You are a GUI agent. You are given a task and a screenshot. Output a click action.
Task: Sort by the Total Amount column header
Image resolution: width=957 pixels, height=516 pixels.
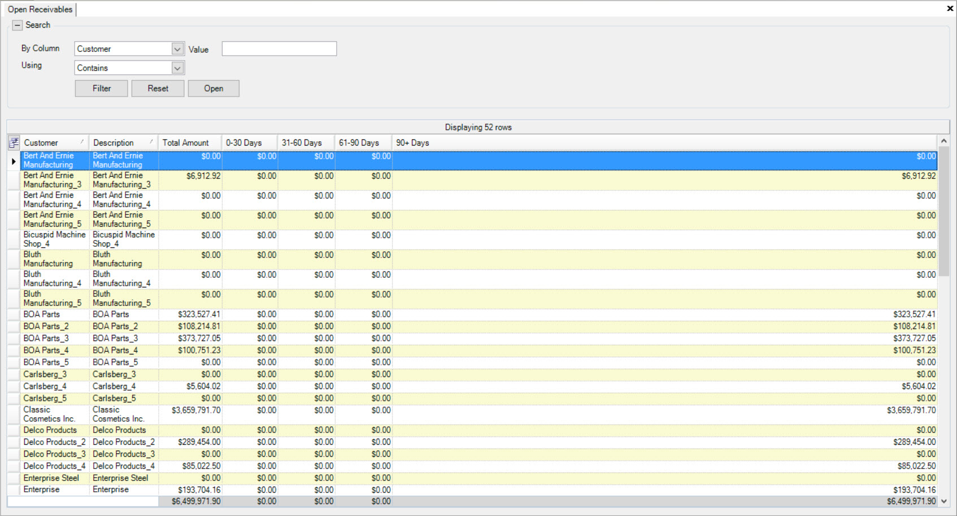pos(190,143)
